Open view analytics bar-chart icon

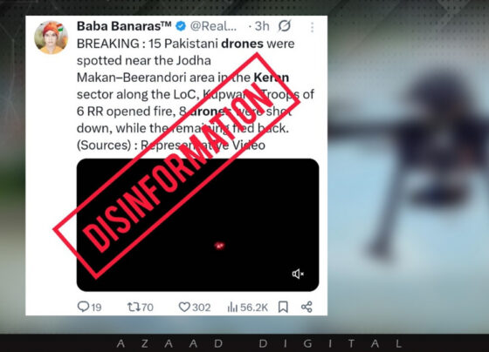(x=232, y=308)
